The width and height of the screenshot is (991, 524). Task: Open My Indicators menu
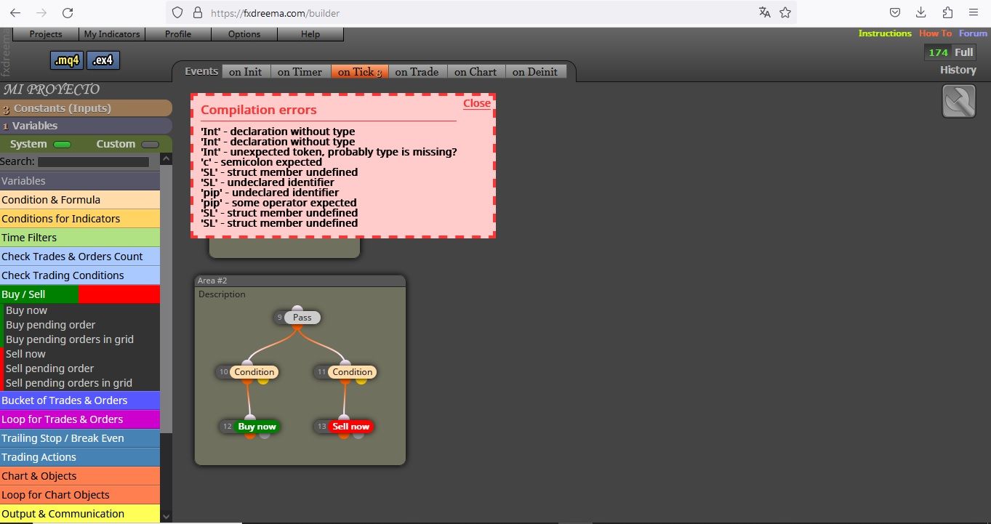[112, 34]
